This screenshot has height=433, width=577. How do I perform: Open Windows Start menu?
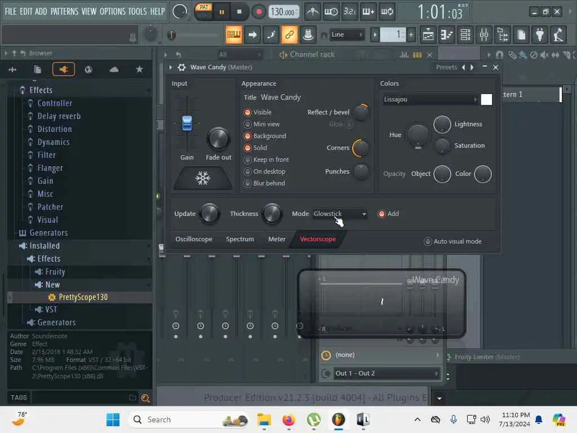tap(113, 419)
